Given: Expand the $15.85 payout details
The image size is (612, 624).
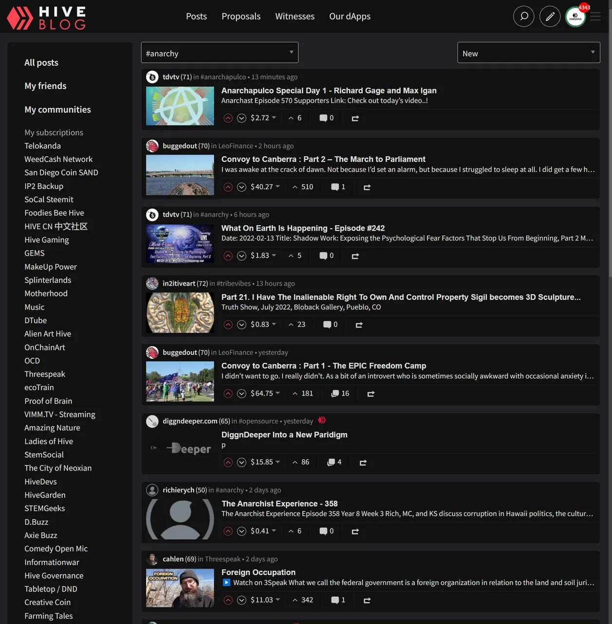Looking at the screenshot, I should (x=265, y=463).
